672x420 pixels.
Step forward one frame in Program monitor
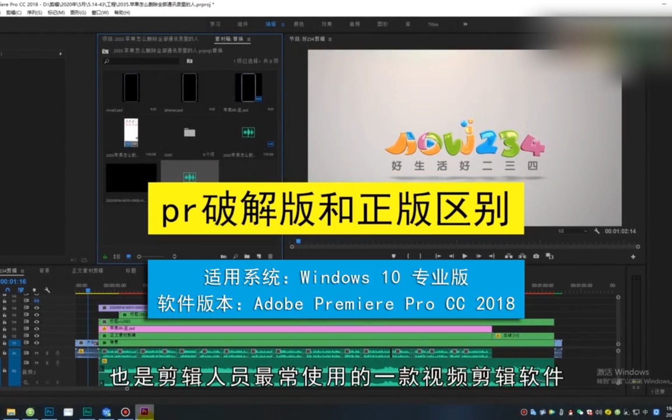click(479, 256)
